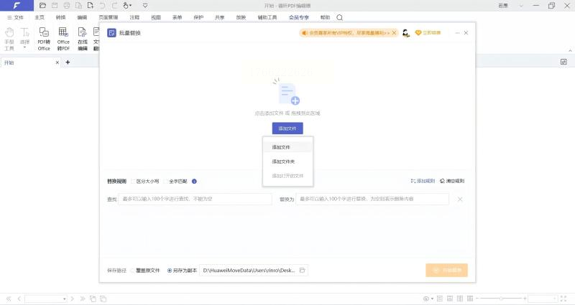The image size is (575, 305).
Task: Adjust the zoom slider in the status bar
Action: pos(500,299)
